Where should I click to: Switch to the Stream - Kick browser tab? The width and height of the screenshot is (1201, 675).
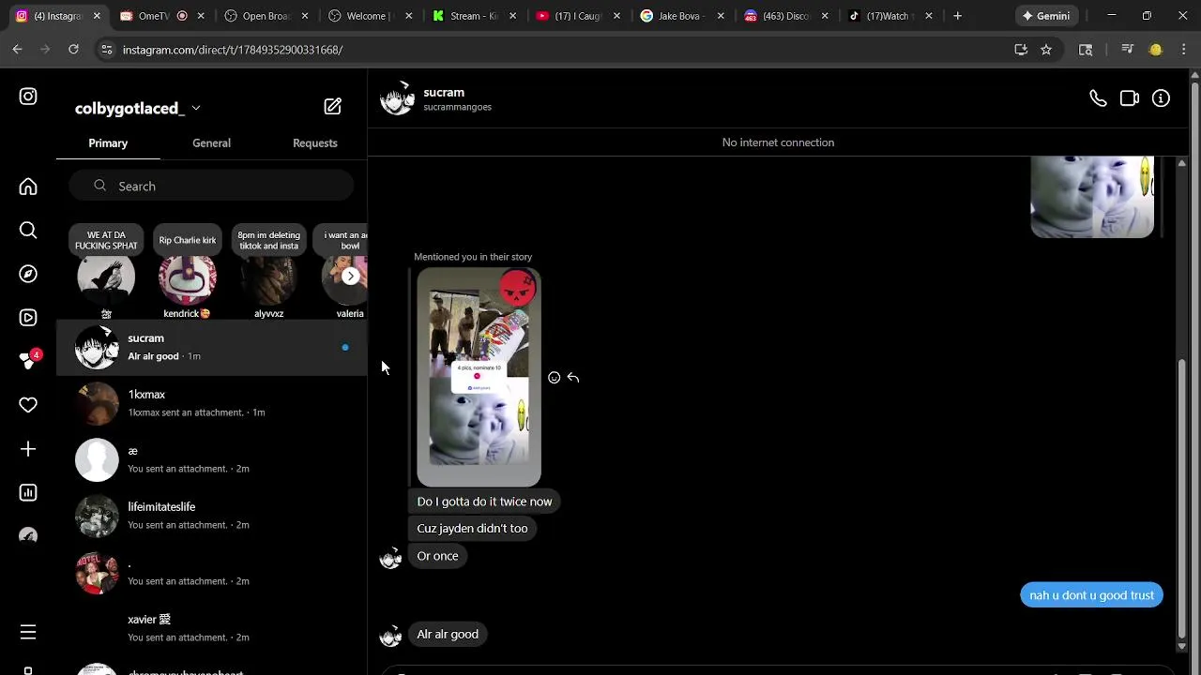click(473, 16)
